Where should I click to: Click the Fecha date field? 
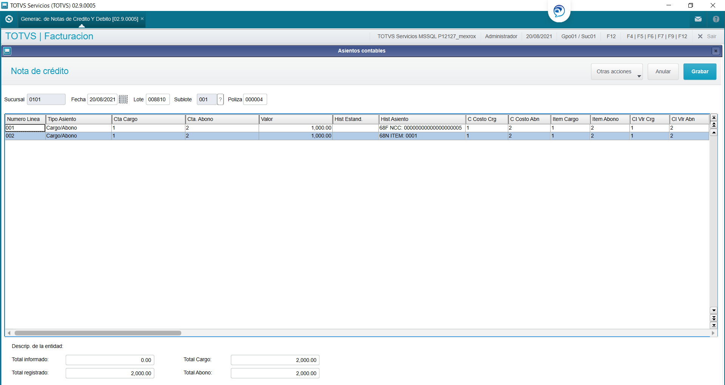tap(102, 99)
